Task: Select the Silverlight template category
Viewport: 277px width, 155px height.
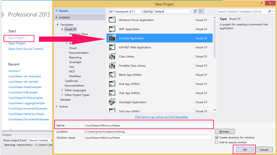Action: [75, 62]
